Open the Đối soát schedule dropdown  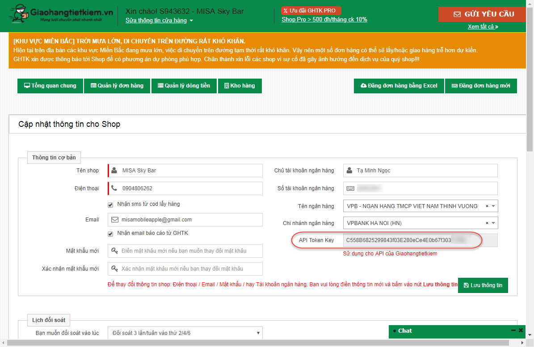[185, 333]
